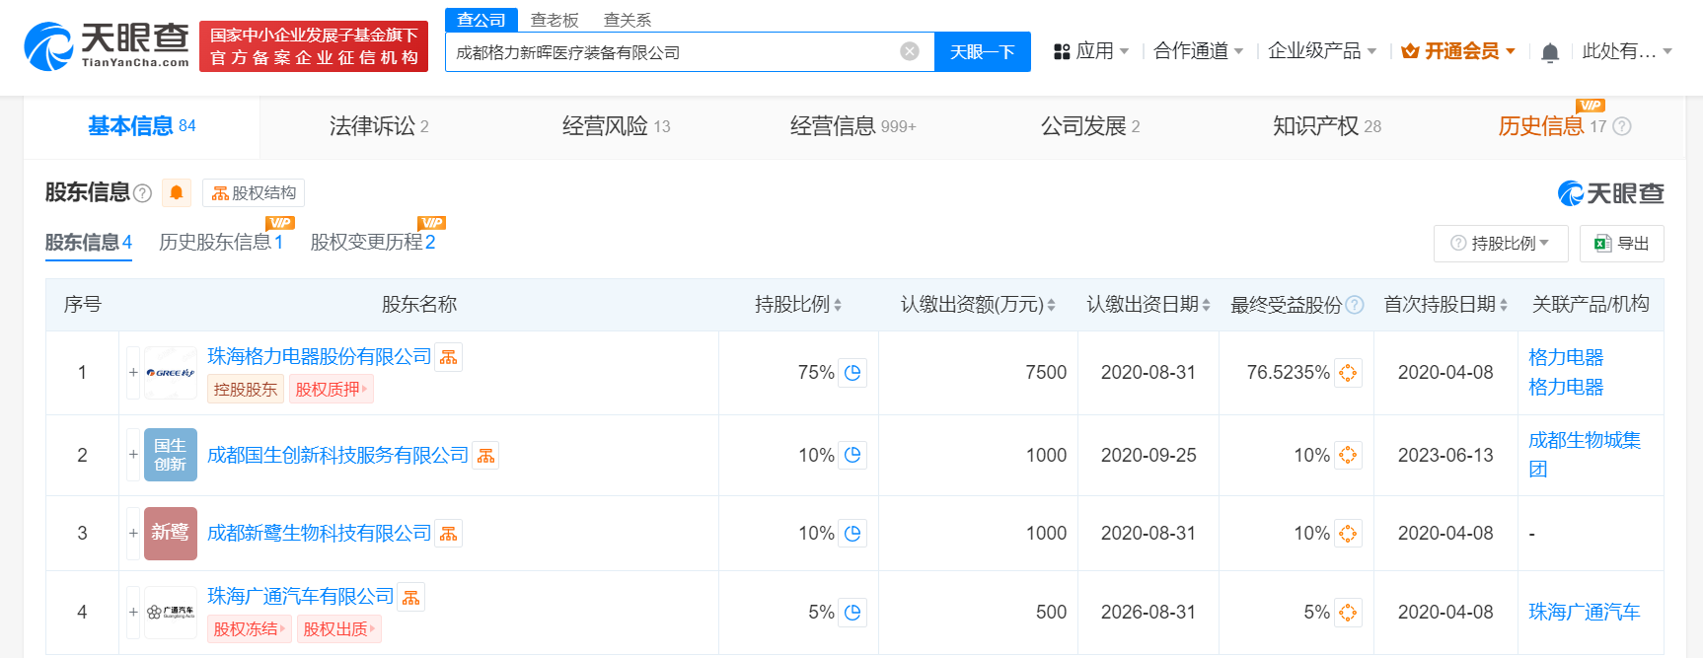Expand row 1 with the plus toggle
Image resolution: width=1703 pixels, height=658 pixels.
point(133,373)
